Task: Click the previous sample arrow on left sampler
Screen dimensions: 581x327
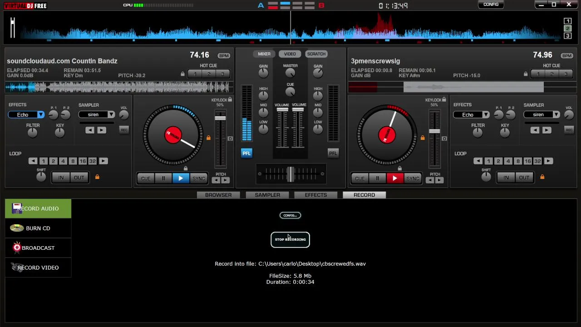Action: 90,130
